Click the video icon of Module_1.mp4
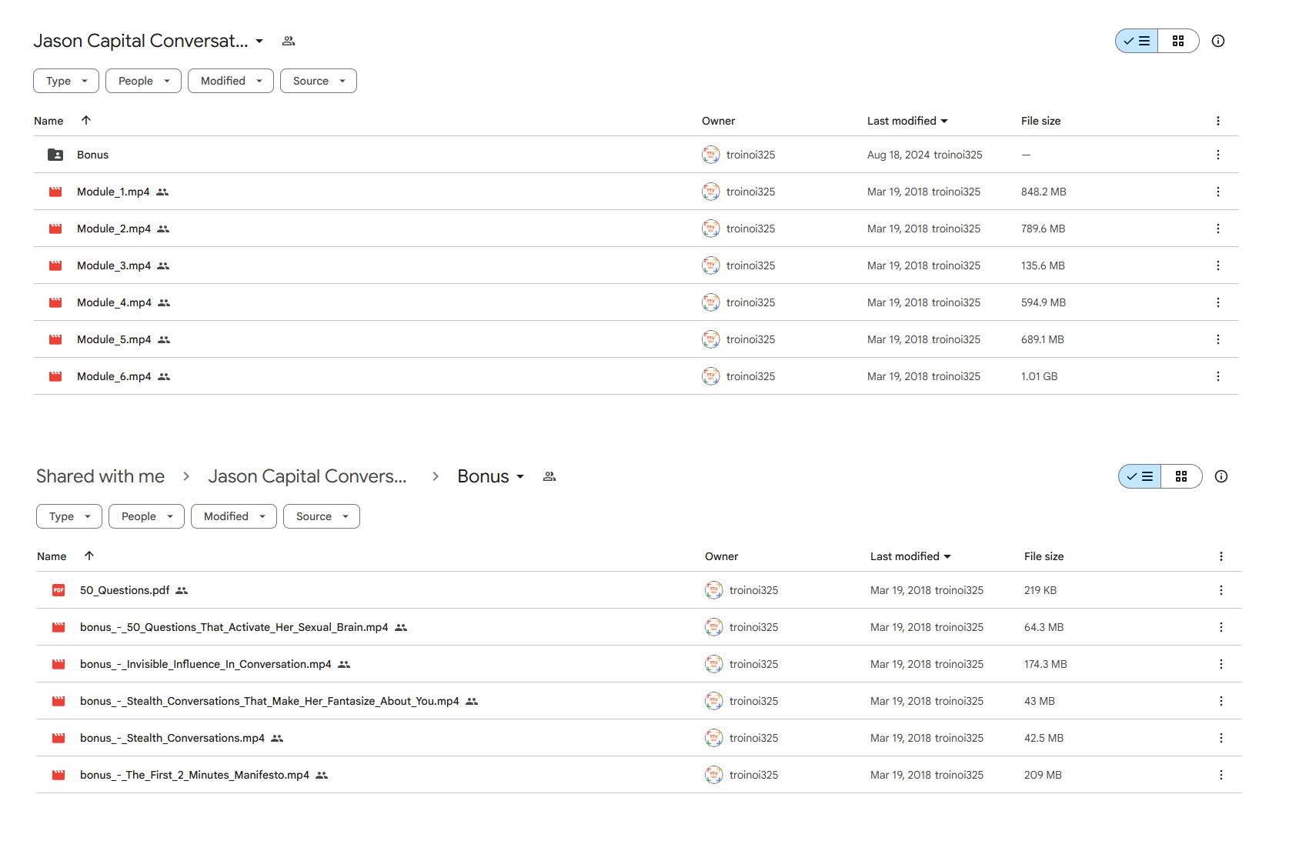This screenshot has height=851, width=1299. [x=55, y=192]
